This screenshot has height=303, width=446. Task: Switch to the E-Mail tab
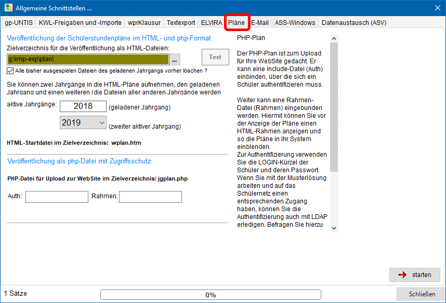(260, 23)
